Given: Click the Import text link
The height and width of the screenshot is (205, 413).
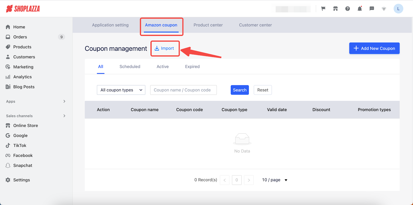Looking at the screenshot, I should click(x=168, y=48).
